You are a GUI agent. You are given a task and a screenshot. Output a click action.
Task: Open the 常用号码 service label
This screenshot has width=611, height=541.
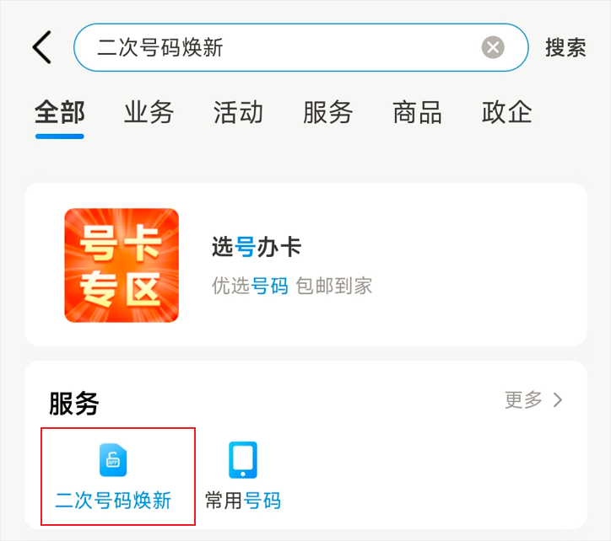click(x=243, y=501)
